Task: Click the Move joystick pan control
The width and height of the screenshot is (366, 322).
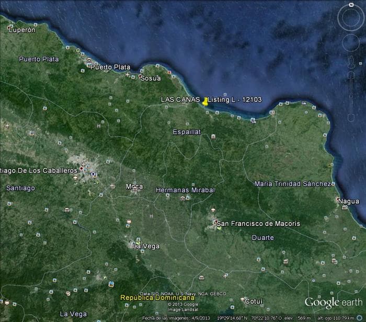Action: (350, 43)
